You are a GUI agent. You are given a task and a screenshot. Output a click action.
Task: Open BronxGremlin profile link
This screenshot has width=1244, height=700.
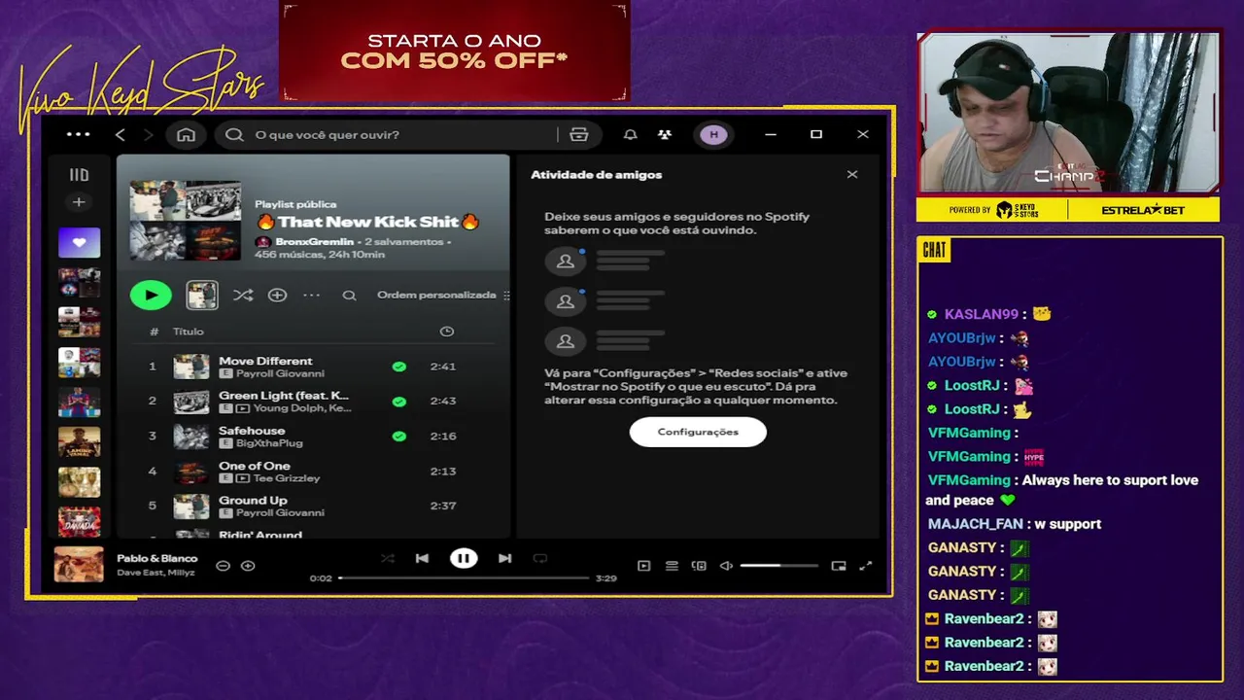pyautogui.click(x=314, y=241)
